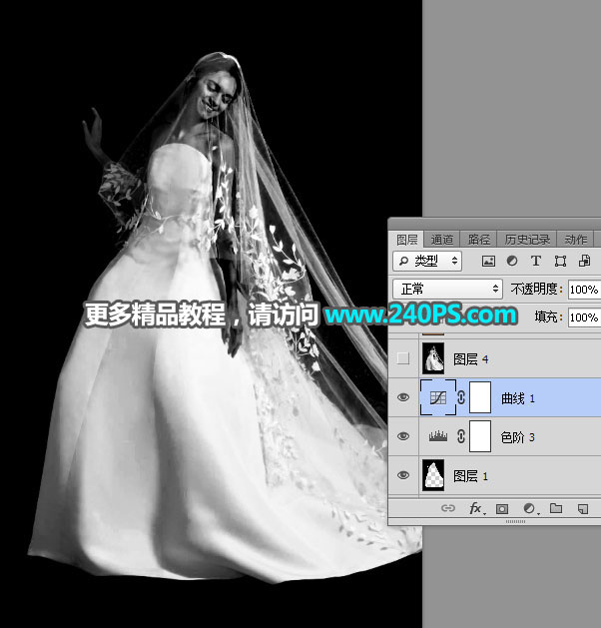Filter layers by pixel layer icon
The height and width of the screenshot is (628, 601).
tap(488, 262)
